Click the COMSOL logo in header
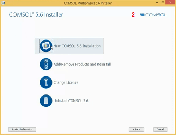The image size is (176, 135). pyautogui.click(x=153, y=15)
